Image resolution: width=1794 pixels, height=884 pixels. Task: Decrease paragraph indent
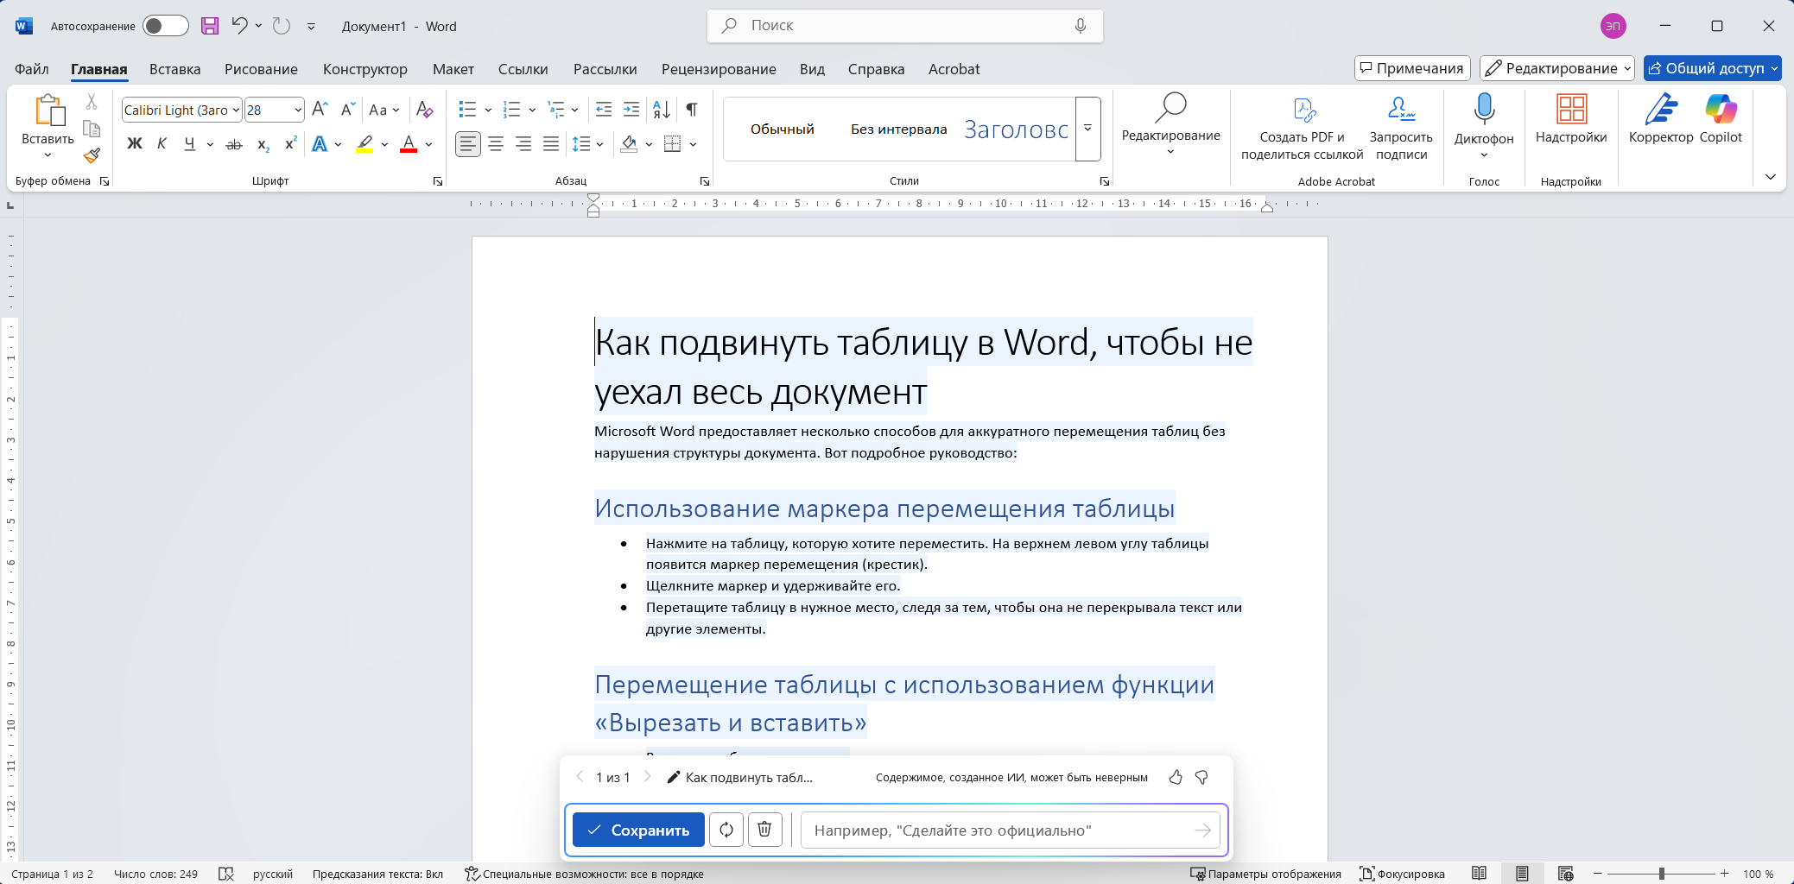tap(604, 110)
